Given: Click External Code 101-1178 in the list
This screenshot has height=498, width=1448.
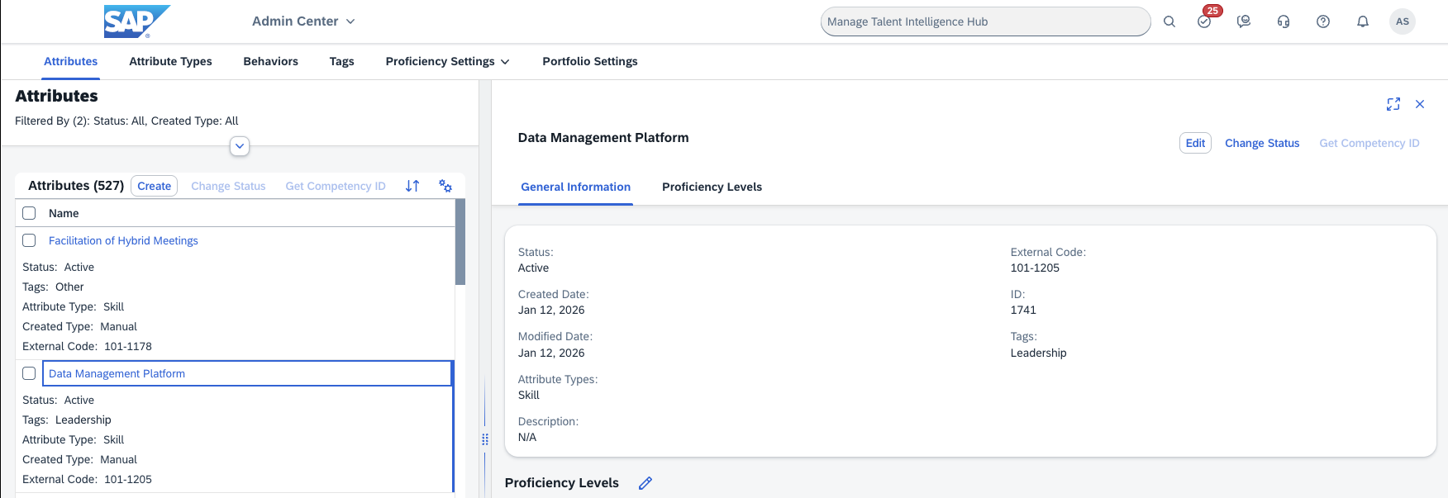Looking at the screenshot, I should [128, 346].
